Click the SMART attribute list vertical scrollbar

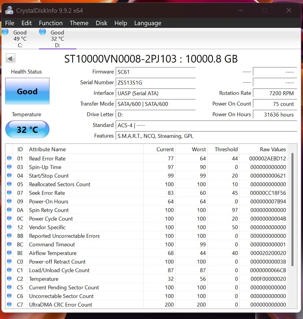tap(292, 210)
